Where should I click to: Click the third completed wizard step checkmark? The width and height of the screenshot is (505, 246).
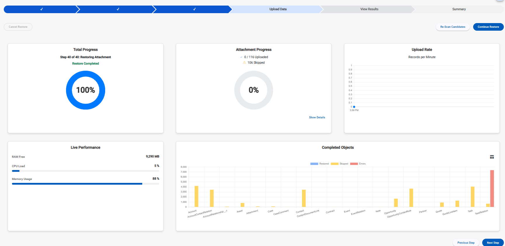click(x=194, y=9)
